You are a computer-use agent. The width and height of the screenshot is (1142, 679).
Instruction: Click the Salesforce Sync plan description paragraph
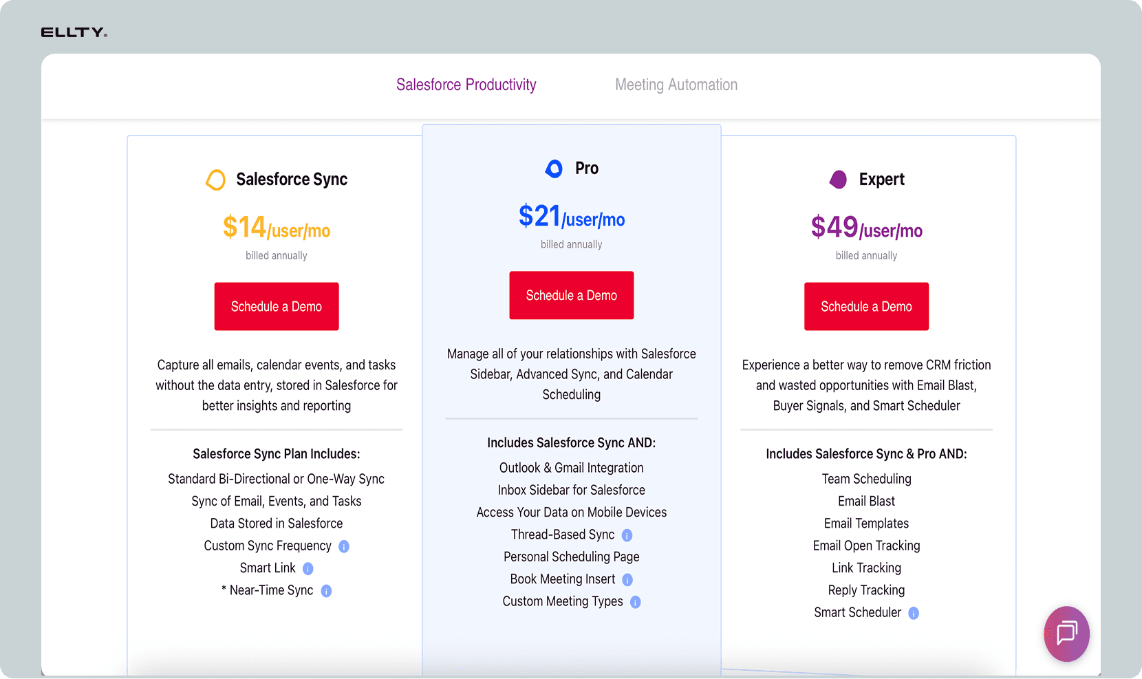277,385
